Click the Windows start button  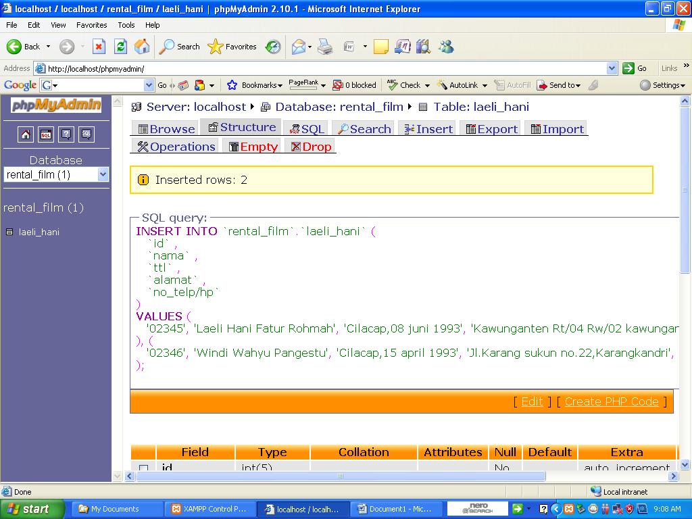[x=32, y=509]
